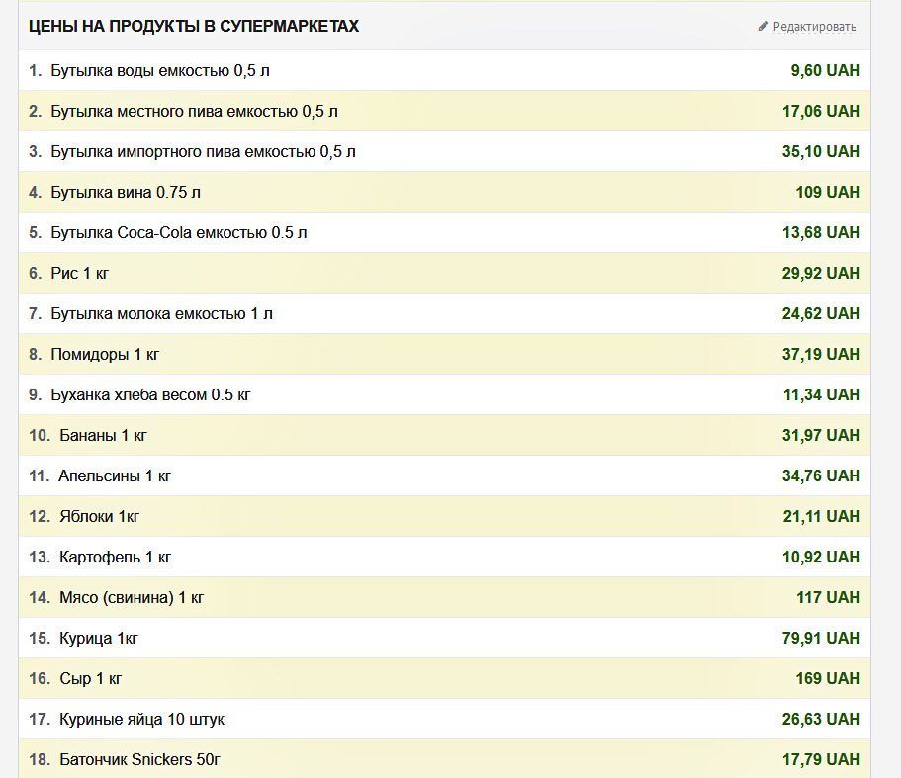The height and width of the screenshot is (778, 901).
Task: Select row 'Бутылка вина 0.75 л'
Action: tap(444, 192)
